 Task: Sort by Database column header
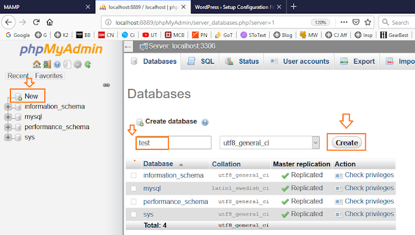click(158, 164)
